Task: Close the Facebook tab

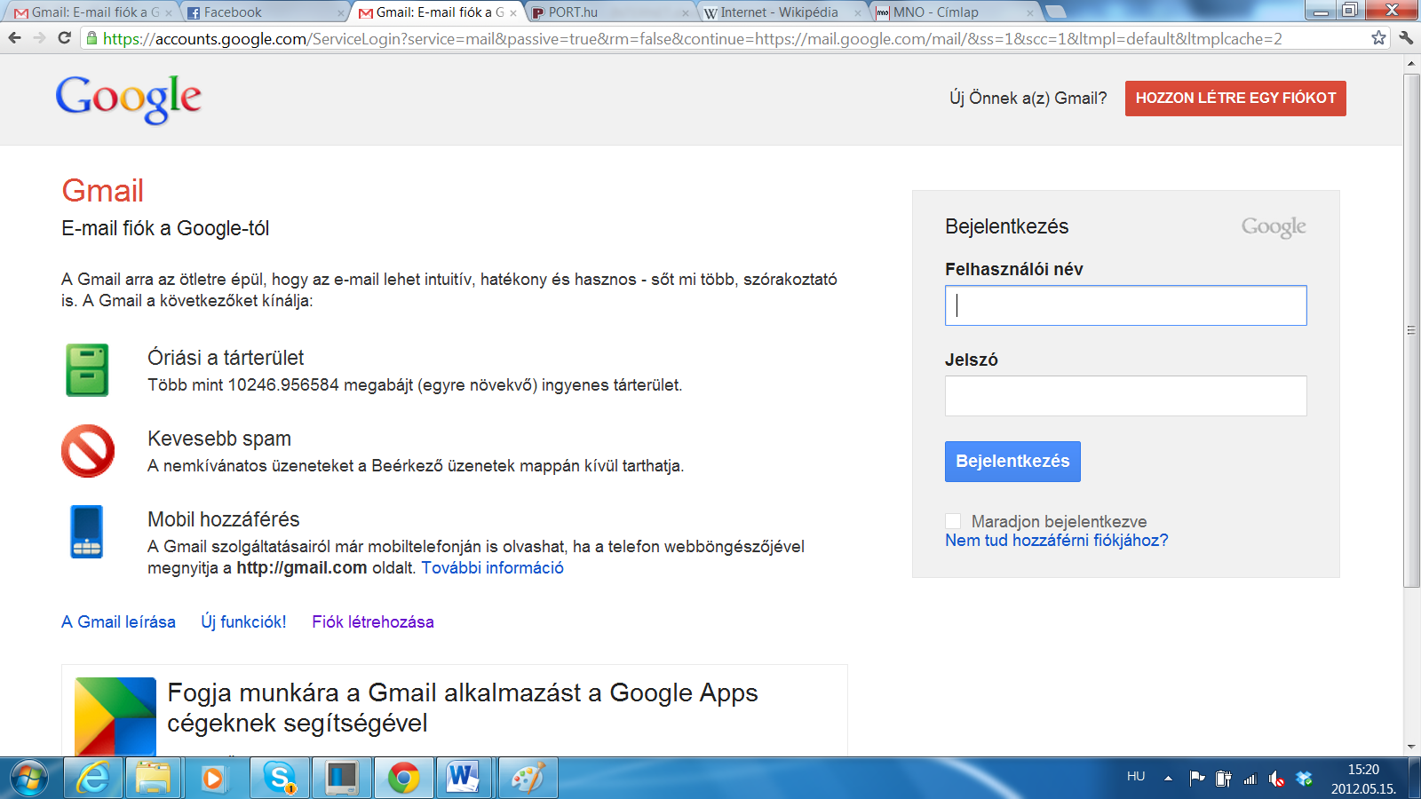Action: point(341,13)
